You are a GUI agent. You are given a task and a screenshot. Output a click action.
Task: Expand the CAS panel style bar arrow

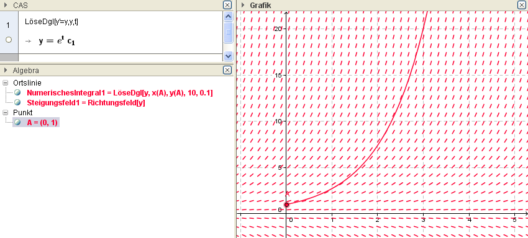(6, 5)
